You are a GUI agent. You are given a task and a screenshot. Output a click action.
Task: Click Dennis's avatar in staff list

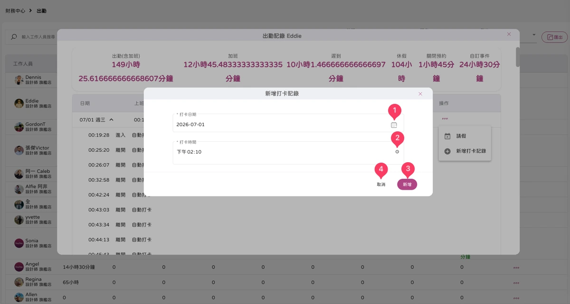pyautogui.click(x=19, y=80)
